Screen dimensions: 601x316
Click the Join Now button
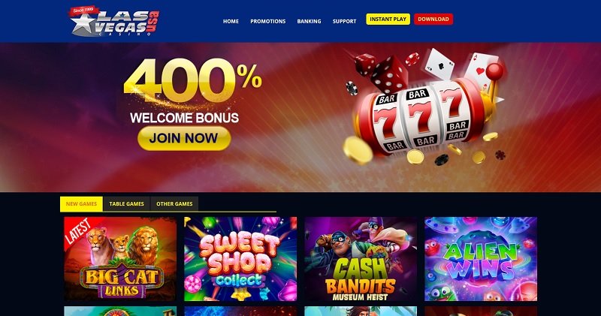coord(184,138)
